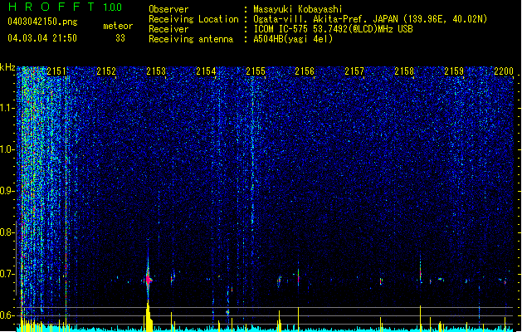This screenshot has height=332, width=522.
Task: Click the meteor count value 33
Action: point(120,38)
